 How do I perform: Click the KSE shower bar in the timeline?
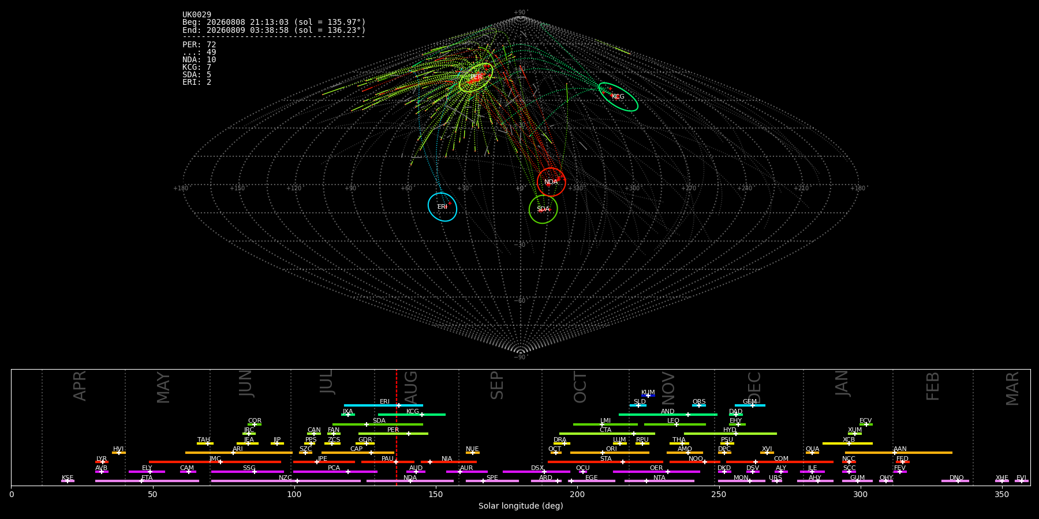tap(68, 481)
